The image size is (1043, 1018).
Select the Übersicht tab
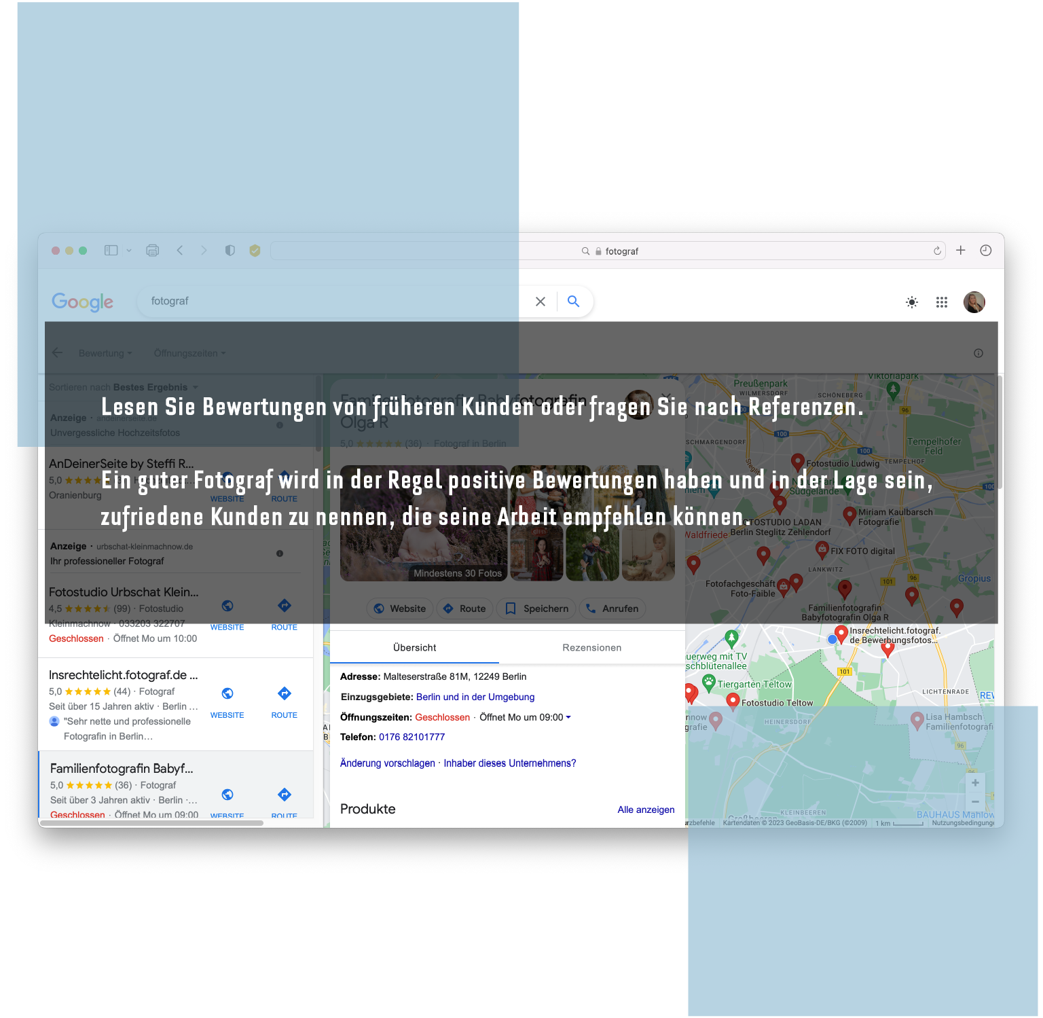click(414, 648)
